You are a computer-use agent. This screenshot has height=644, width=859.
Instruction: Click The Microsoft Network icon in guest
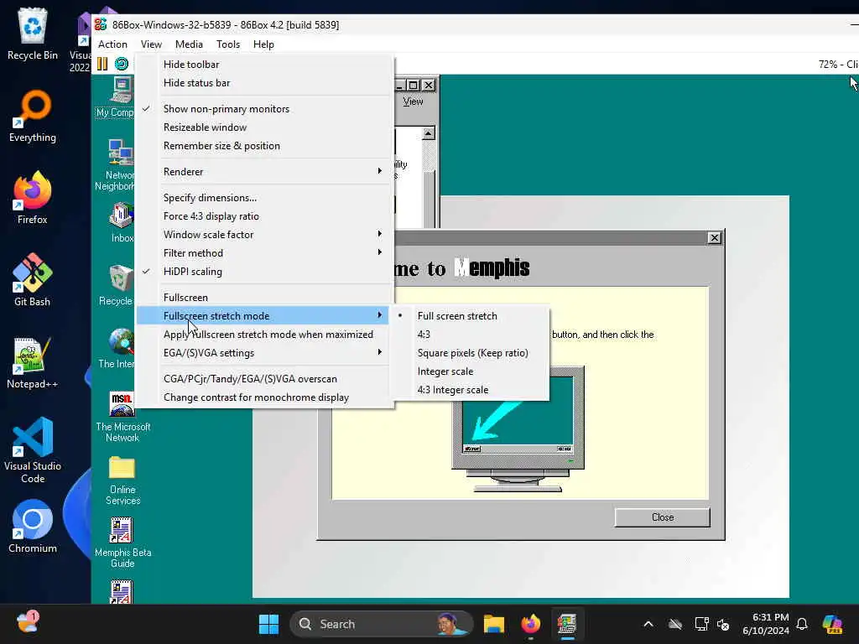click(x=122, y=418)
